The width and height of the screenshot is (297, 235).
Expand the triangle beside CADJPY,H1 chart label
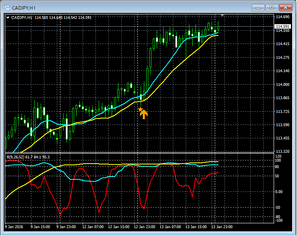tap(8, 18)
